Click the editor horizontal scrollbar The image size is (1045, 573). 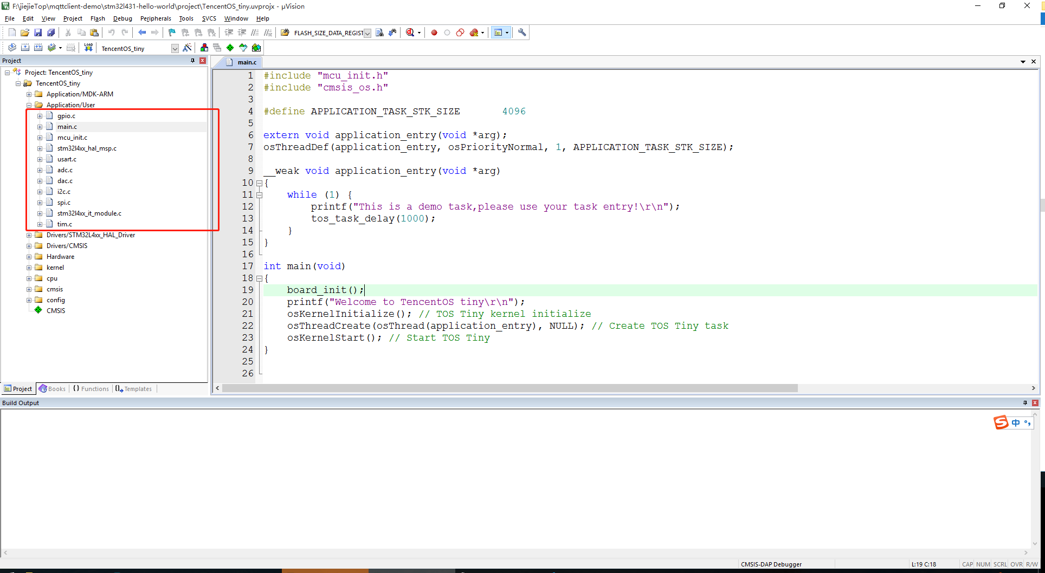click(x=509, y=388)
